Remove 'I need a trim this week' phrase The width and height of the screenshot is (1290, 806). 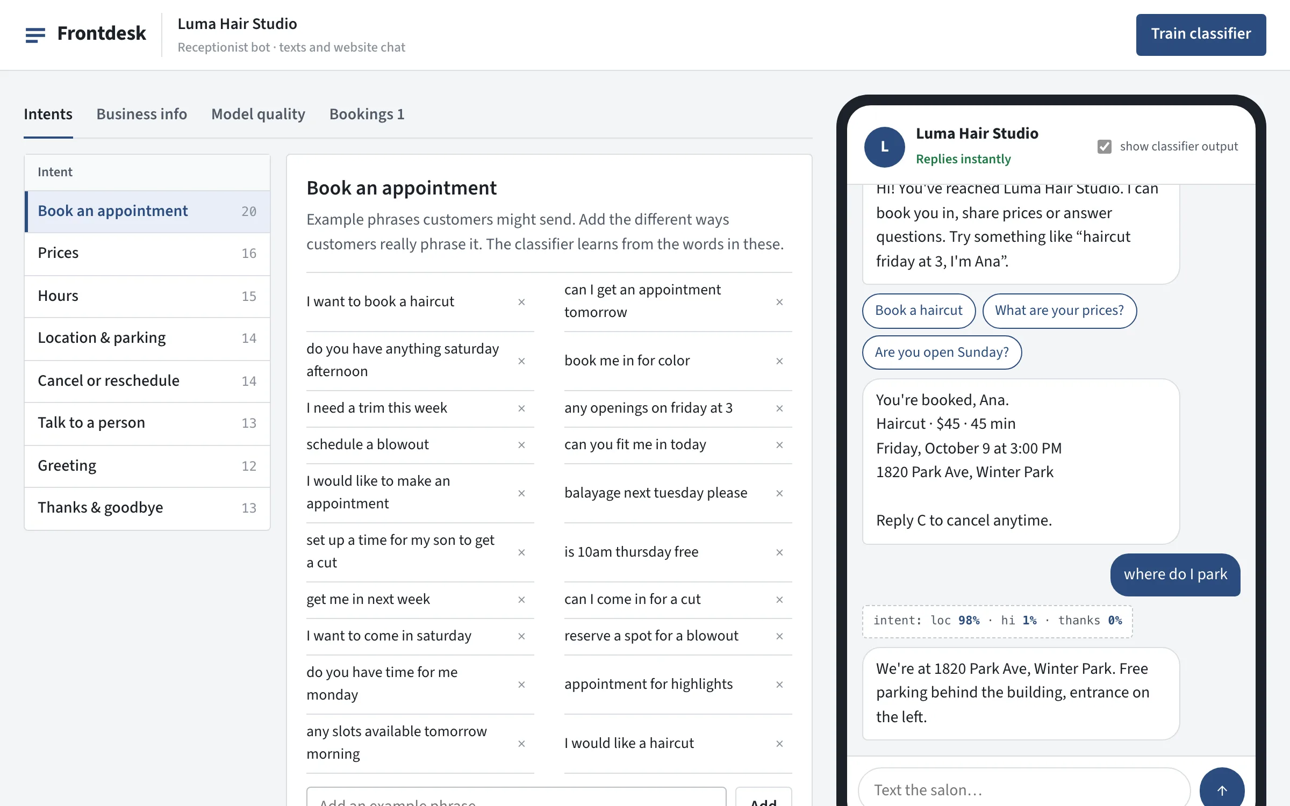pos(521,408)
